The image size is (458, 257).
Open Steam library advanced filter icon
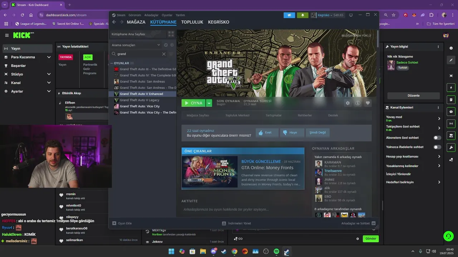(171, 54)
